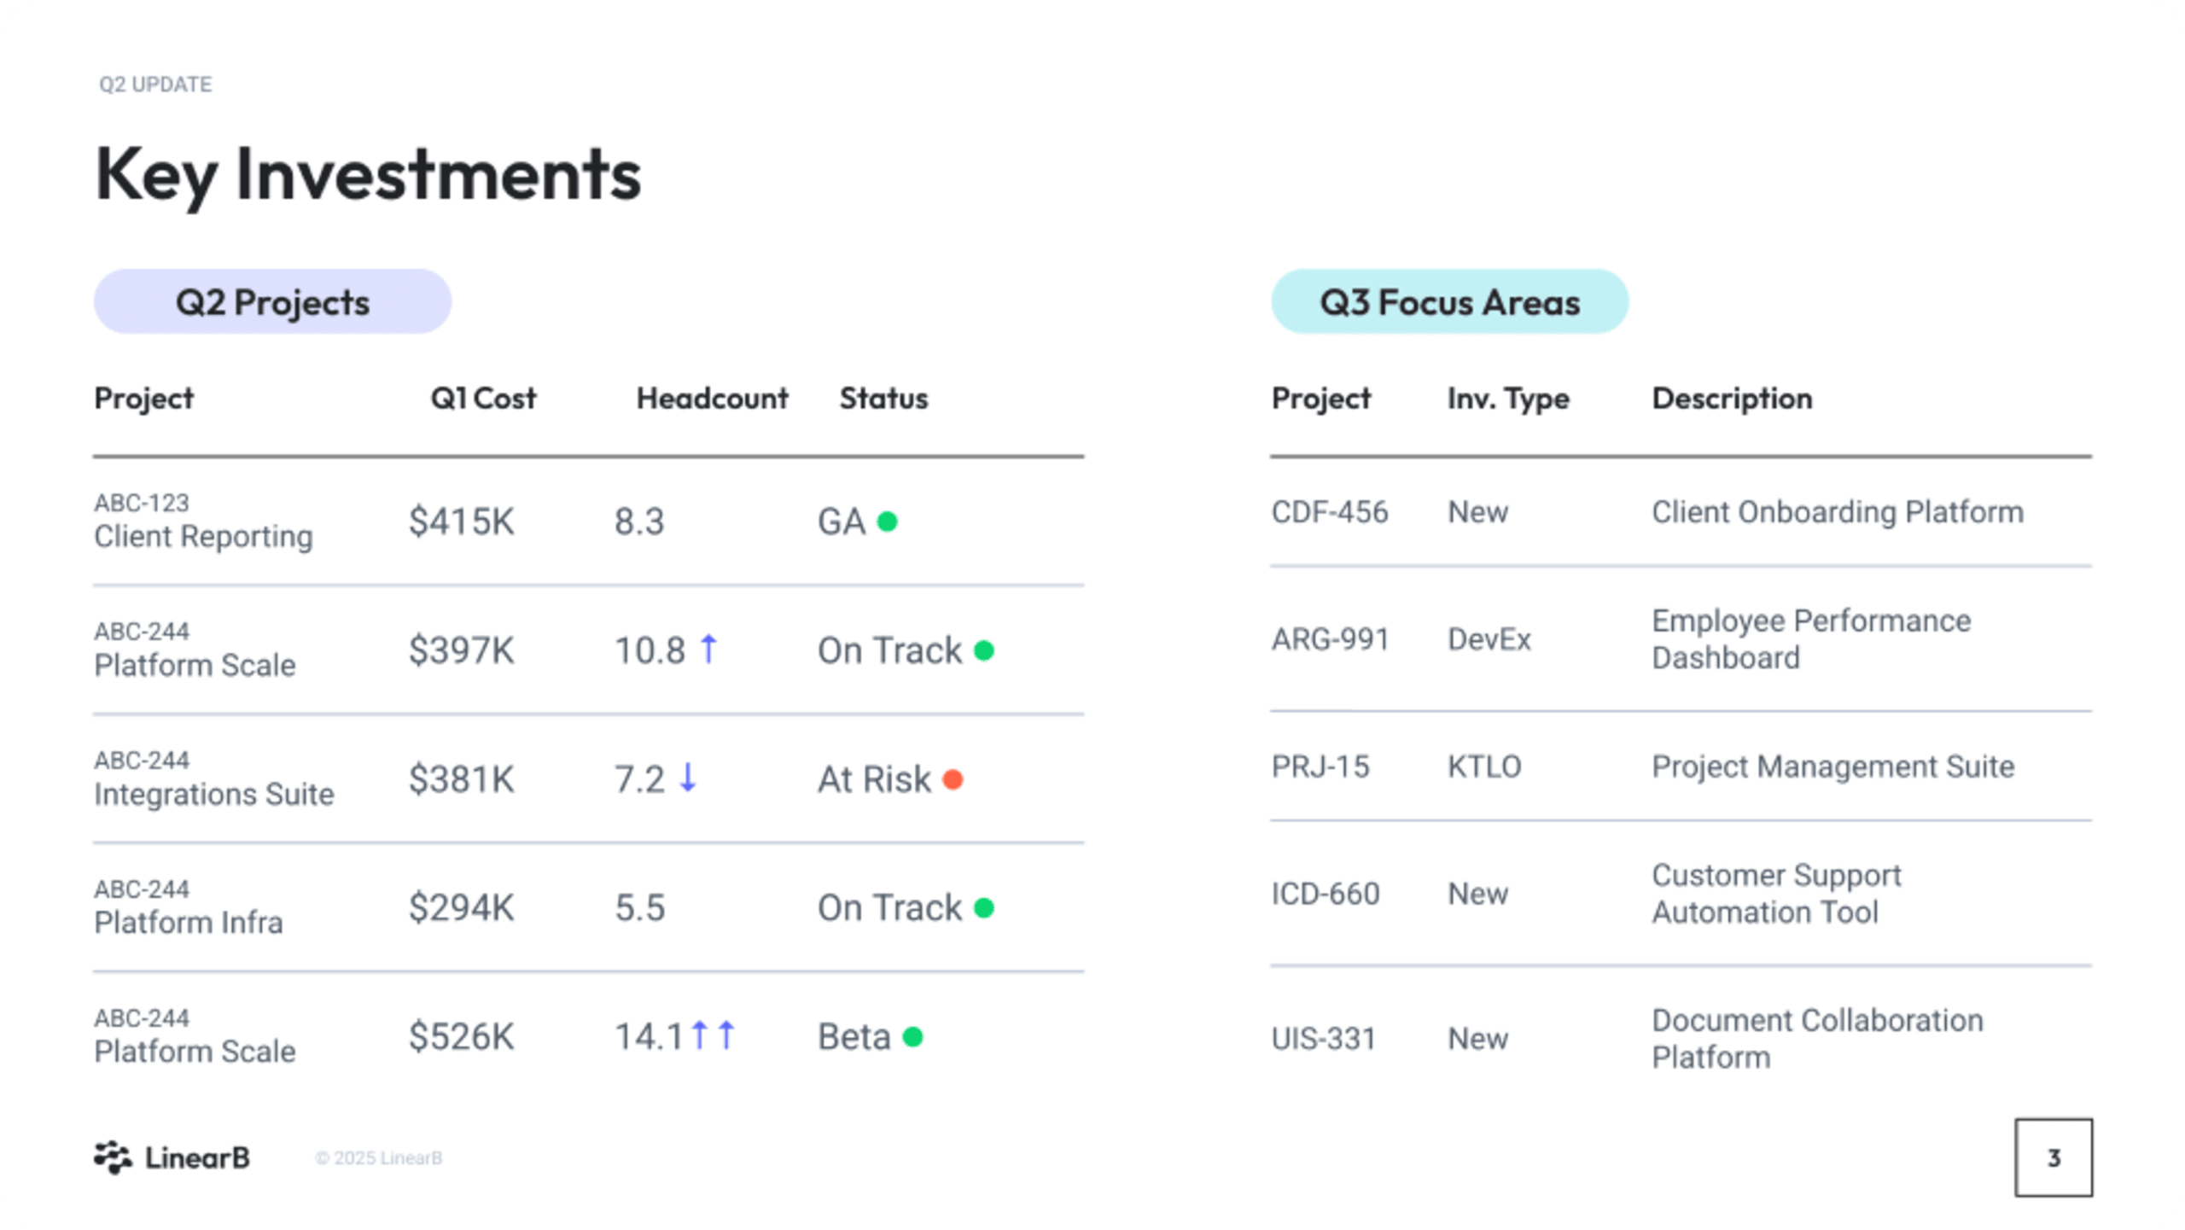Click the ICD-660 project code
This screenshot has height=1230, width=2185.
pos(1326,894)
